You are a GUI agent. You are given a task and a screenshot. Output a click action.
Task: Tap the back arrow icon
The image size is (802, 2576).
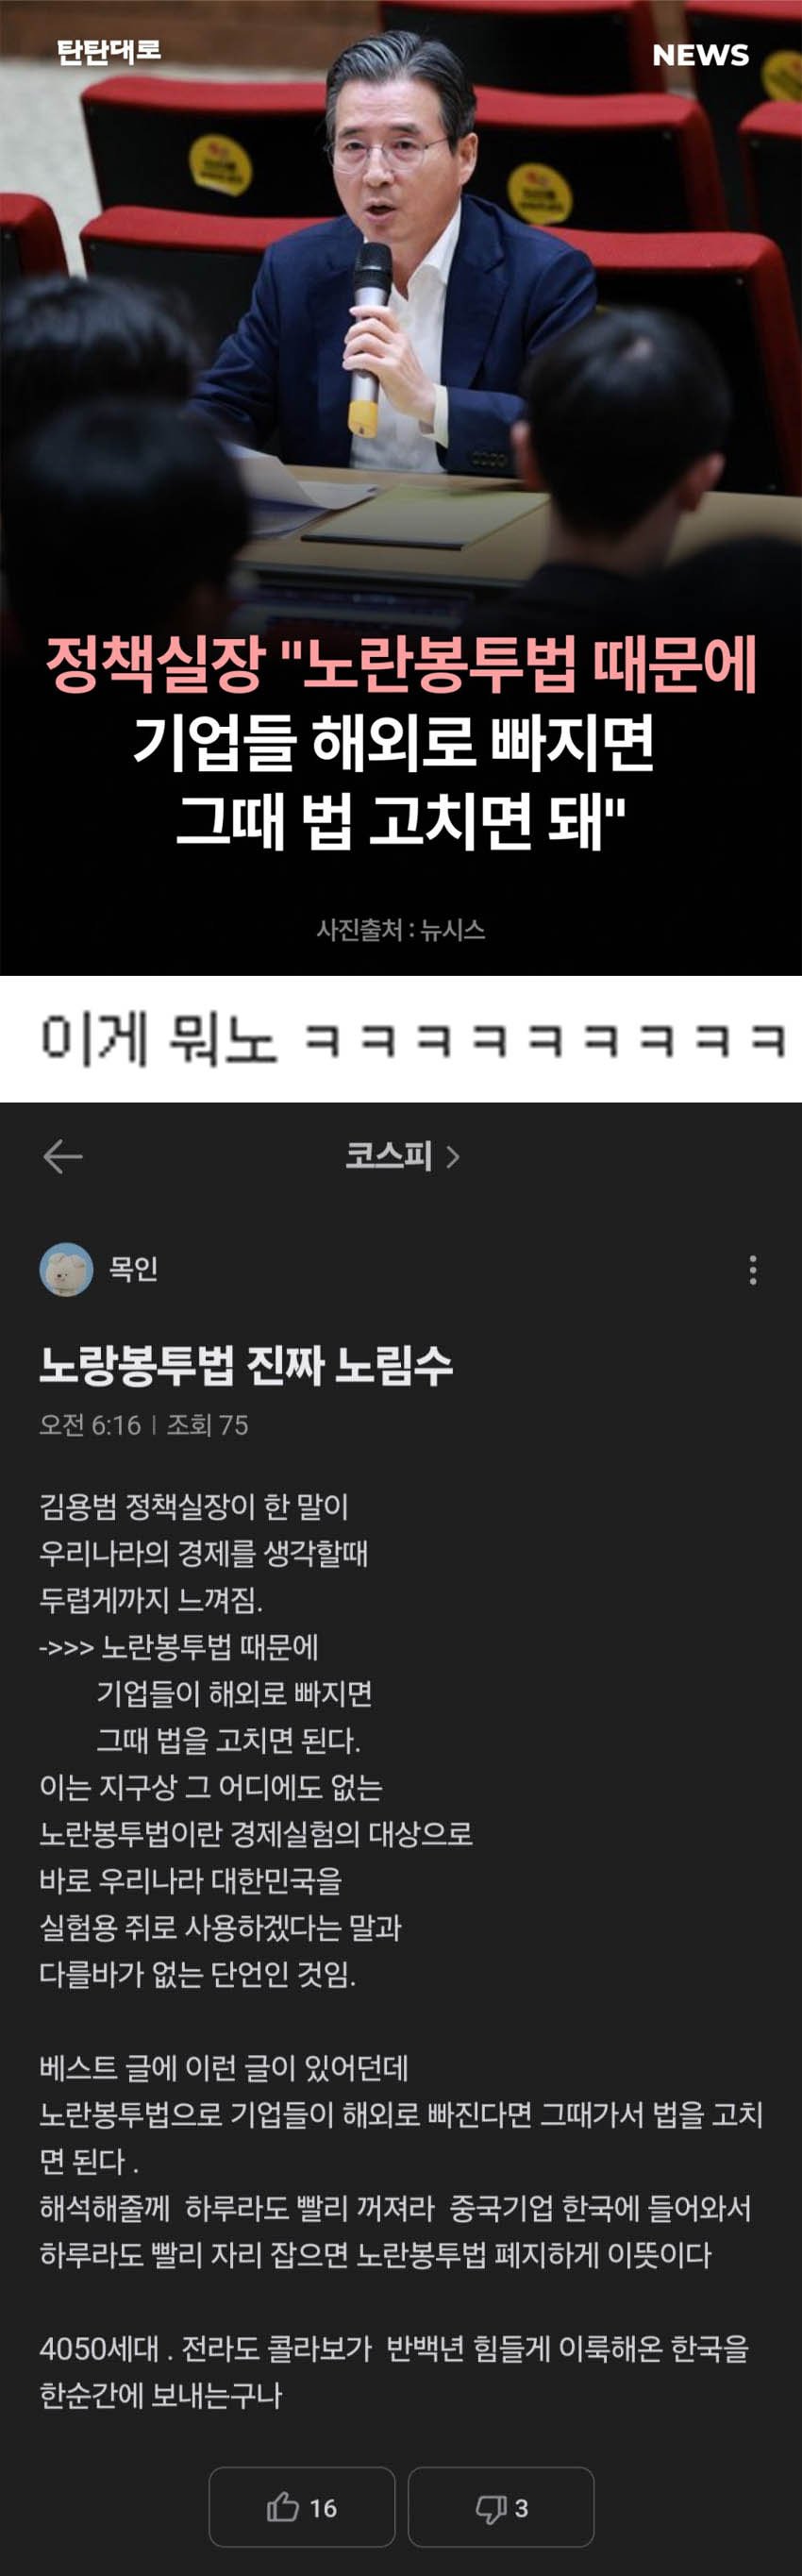coord(62,1157)
